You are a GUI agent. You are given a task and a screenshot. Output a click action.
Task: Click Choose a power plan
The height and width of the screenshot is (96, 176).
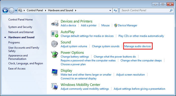pos(73,64)
